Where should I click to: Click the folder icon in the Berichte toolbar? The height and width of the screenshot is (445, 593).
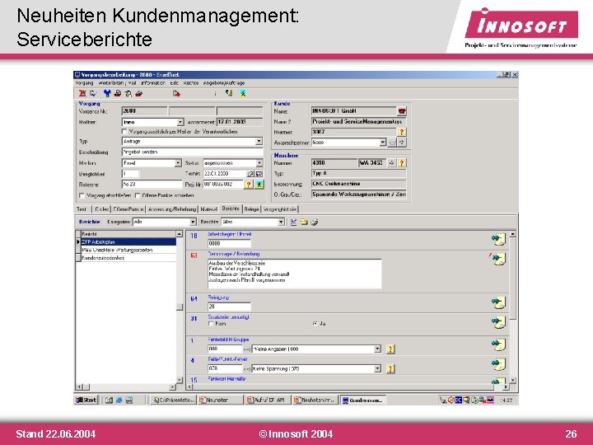[304, 222]
